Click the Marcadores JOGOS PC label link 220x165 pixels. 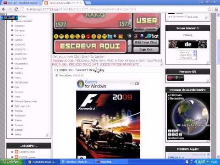78,76
